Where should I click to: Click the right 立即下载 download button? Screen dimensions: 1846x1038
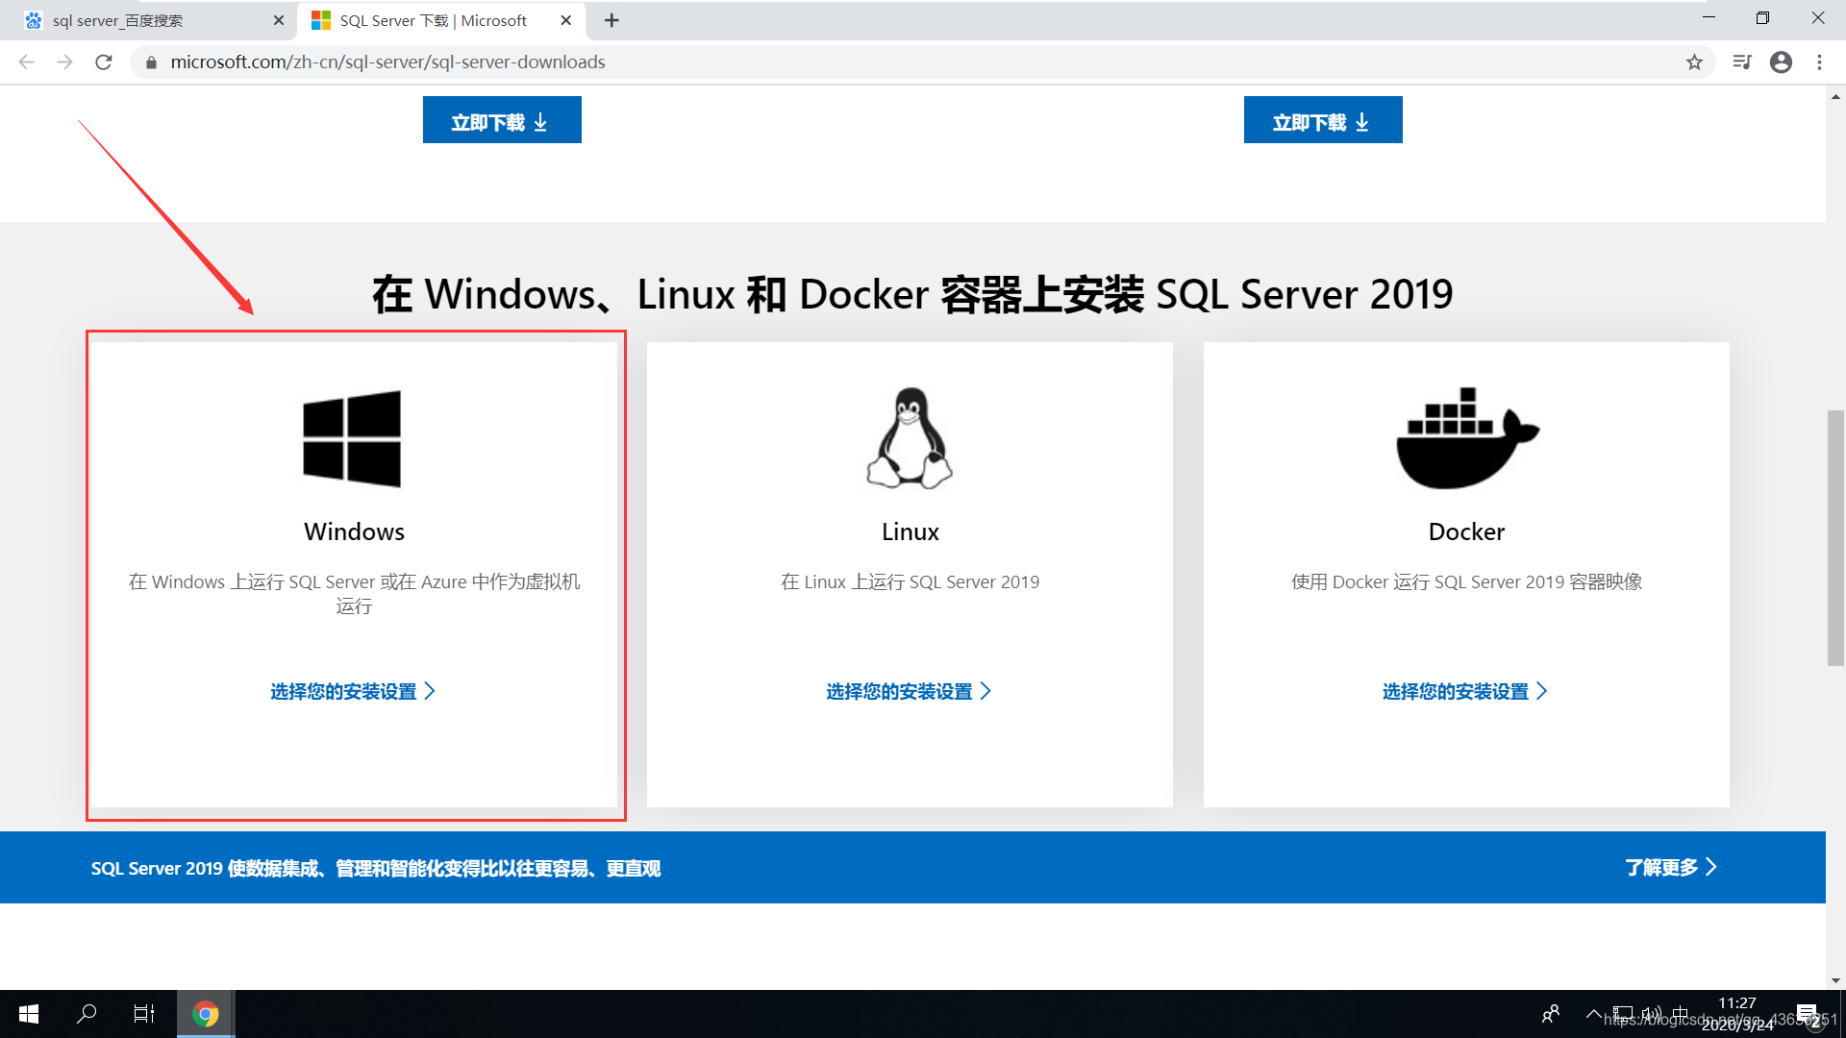pyautogui.click(x=1323, y=120)
